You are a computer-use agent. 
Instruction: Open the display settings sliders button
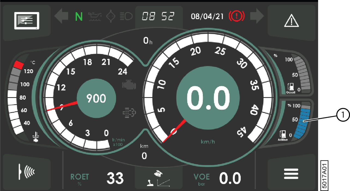pyautogui.click(x=26, y=21)
